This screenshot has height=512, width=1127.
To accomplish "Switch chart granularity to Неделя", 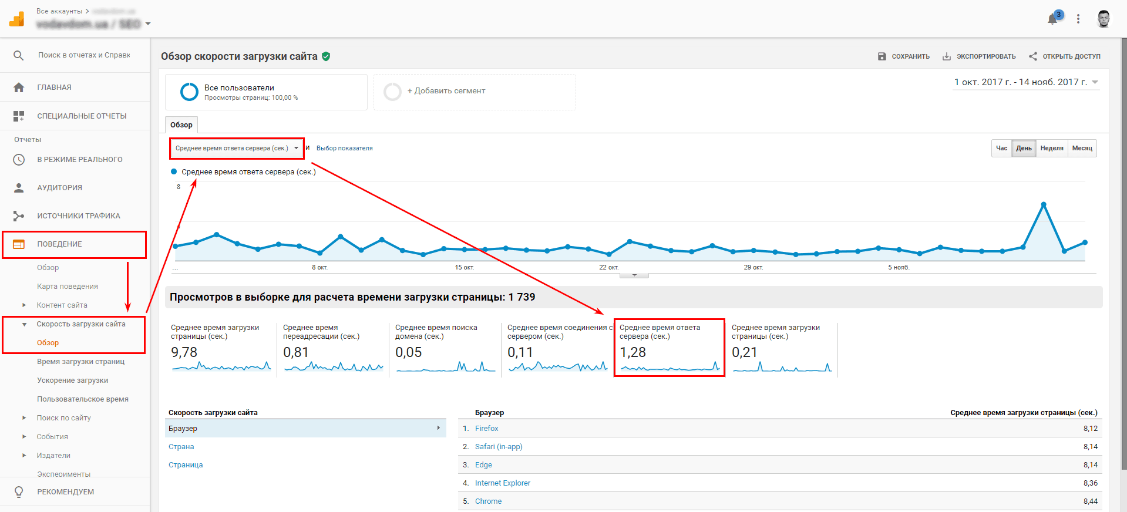I will tap(1051, 148).
